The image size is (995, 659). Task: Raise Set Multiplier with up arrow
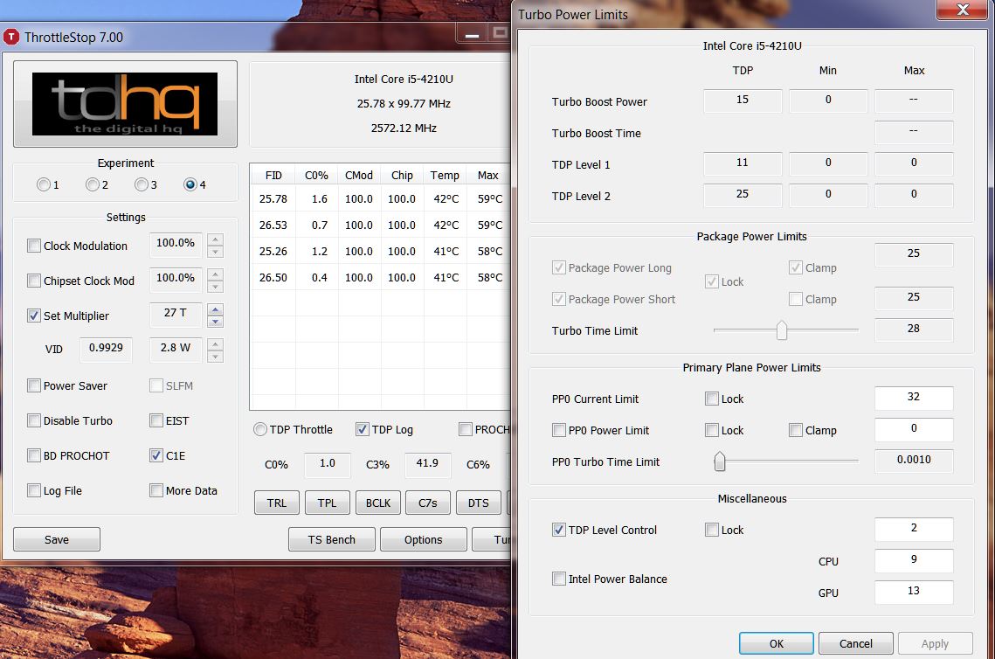click(215, 309)
